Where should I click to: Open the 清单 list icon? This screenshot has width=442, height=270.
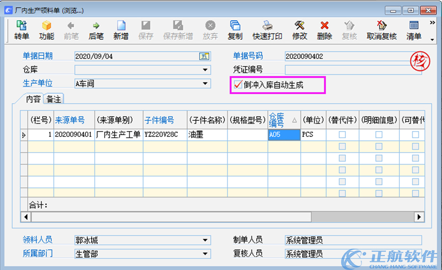click(x=414, y=30)
